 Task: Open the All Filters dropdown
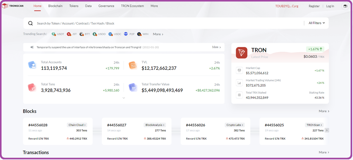pyautogui.click(x=316, y=23)
